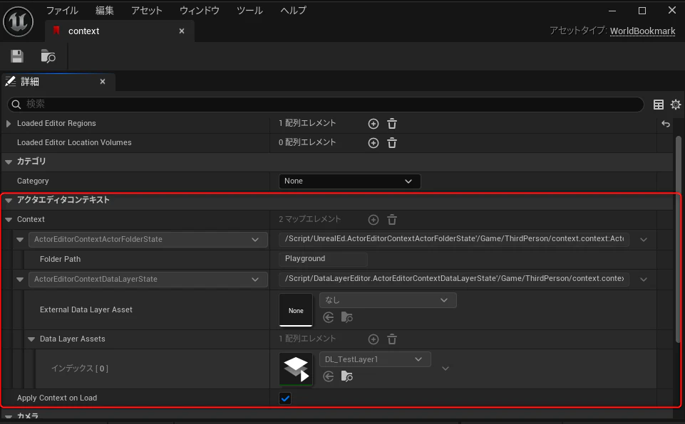Image resolution: width=685 pixels, height=424 pixels.
Task: Open the ActorEditorContextDataLayerState key dropdown
Action: point(148,280)
